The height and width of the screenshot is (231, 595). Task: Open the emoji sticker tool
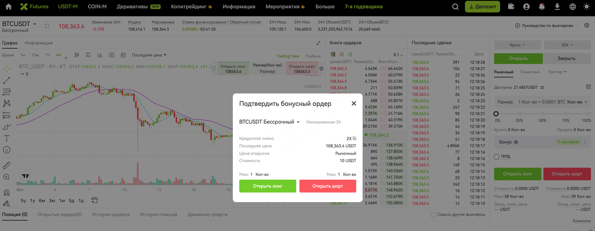coord(7,150)
